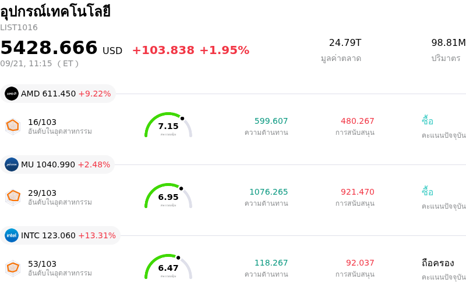
Task: Click the index value 5428.666 USD
Action: click(x=61, y=48)
